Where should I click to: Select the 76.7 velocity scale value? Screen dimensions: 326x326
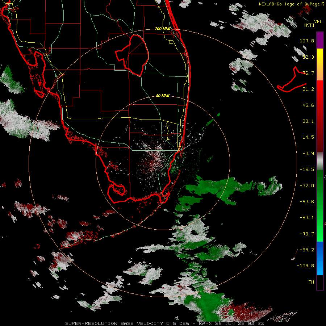click(308, 73)
